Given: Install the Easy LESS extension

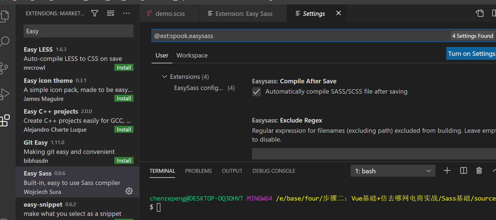Looking at the screenshot, I should [124, 67].
